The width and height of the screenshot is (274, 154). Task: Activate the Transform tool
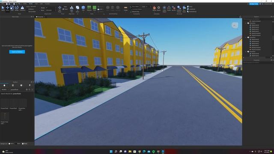tap(22, 8)
